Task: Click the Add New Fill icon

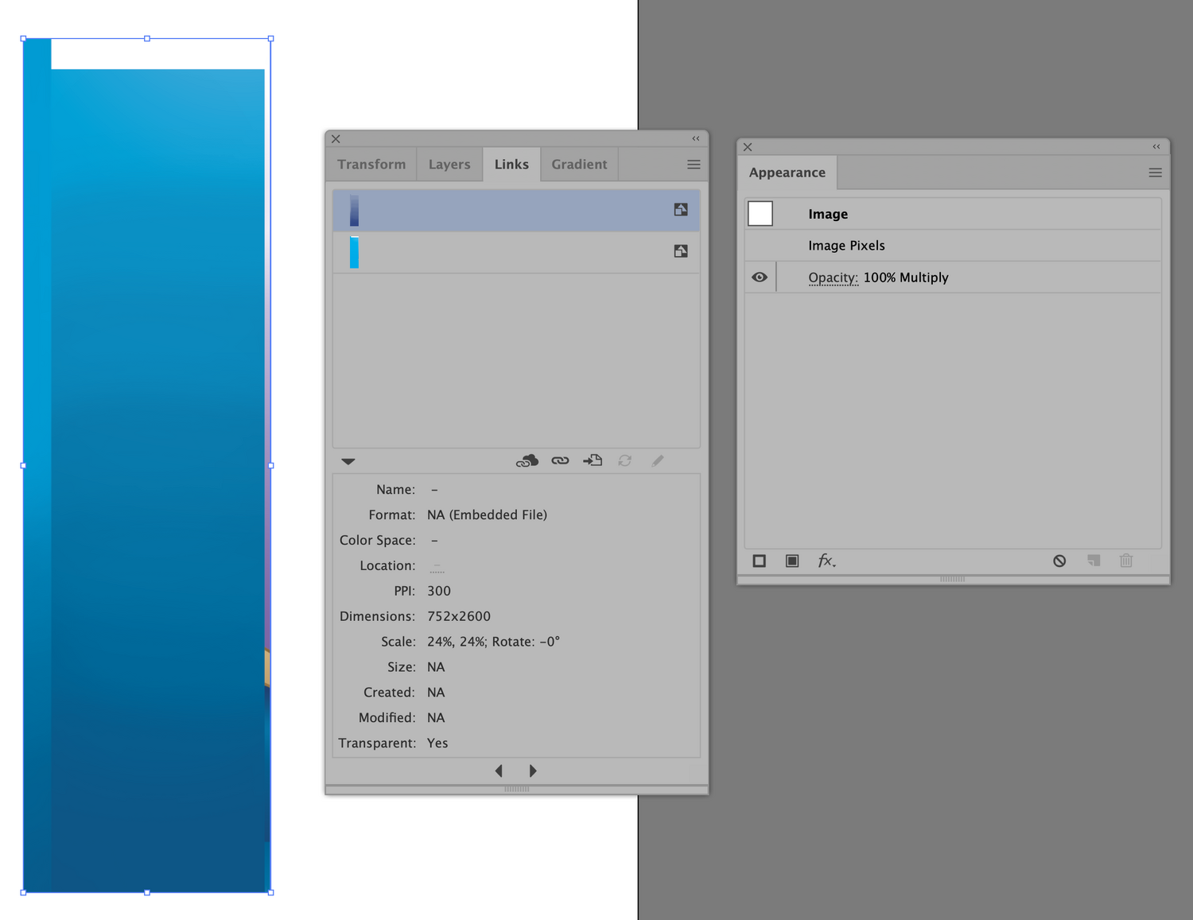Action: 792,561
